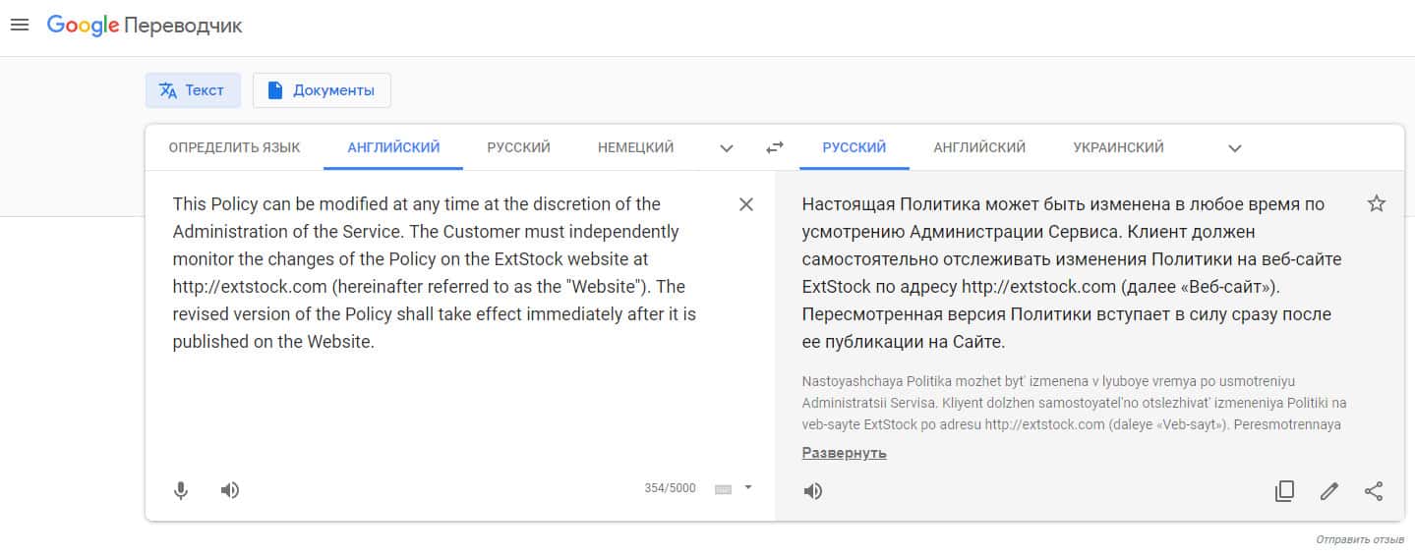Viewport: 1415px width, 557px height.
Task: Choose Определить язык auto-detect option
Action: tap(234, 147)
